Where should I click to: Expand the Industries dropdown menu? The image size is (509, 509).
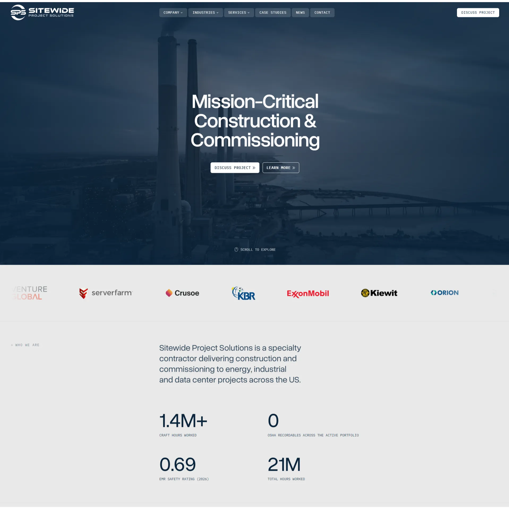pyautogui.click(x=206, y=12)
